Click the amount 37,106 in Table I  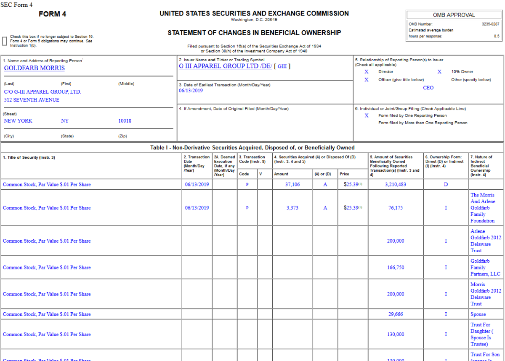(x=292, y=184)
